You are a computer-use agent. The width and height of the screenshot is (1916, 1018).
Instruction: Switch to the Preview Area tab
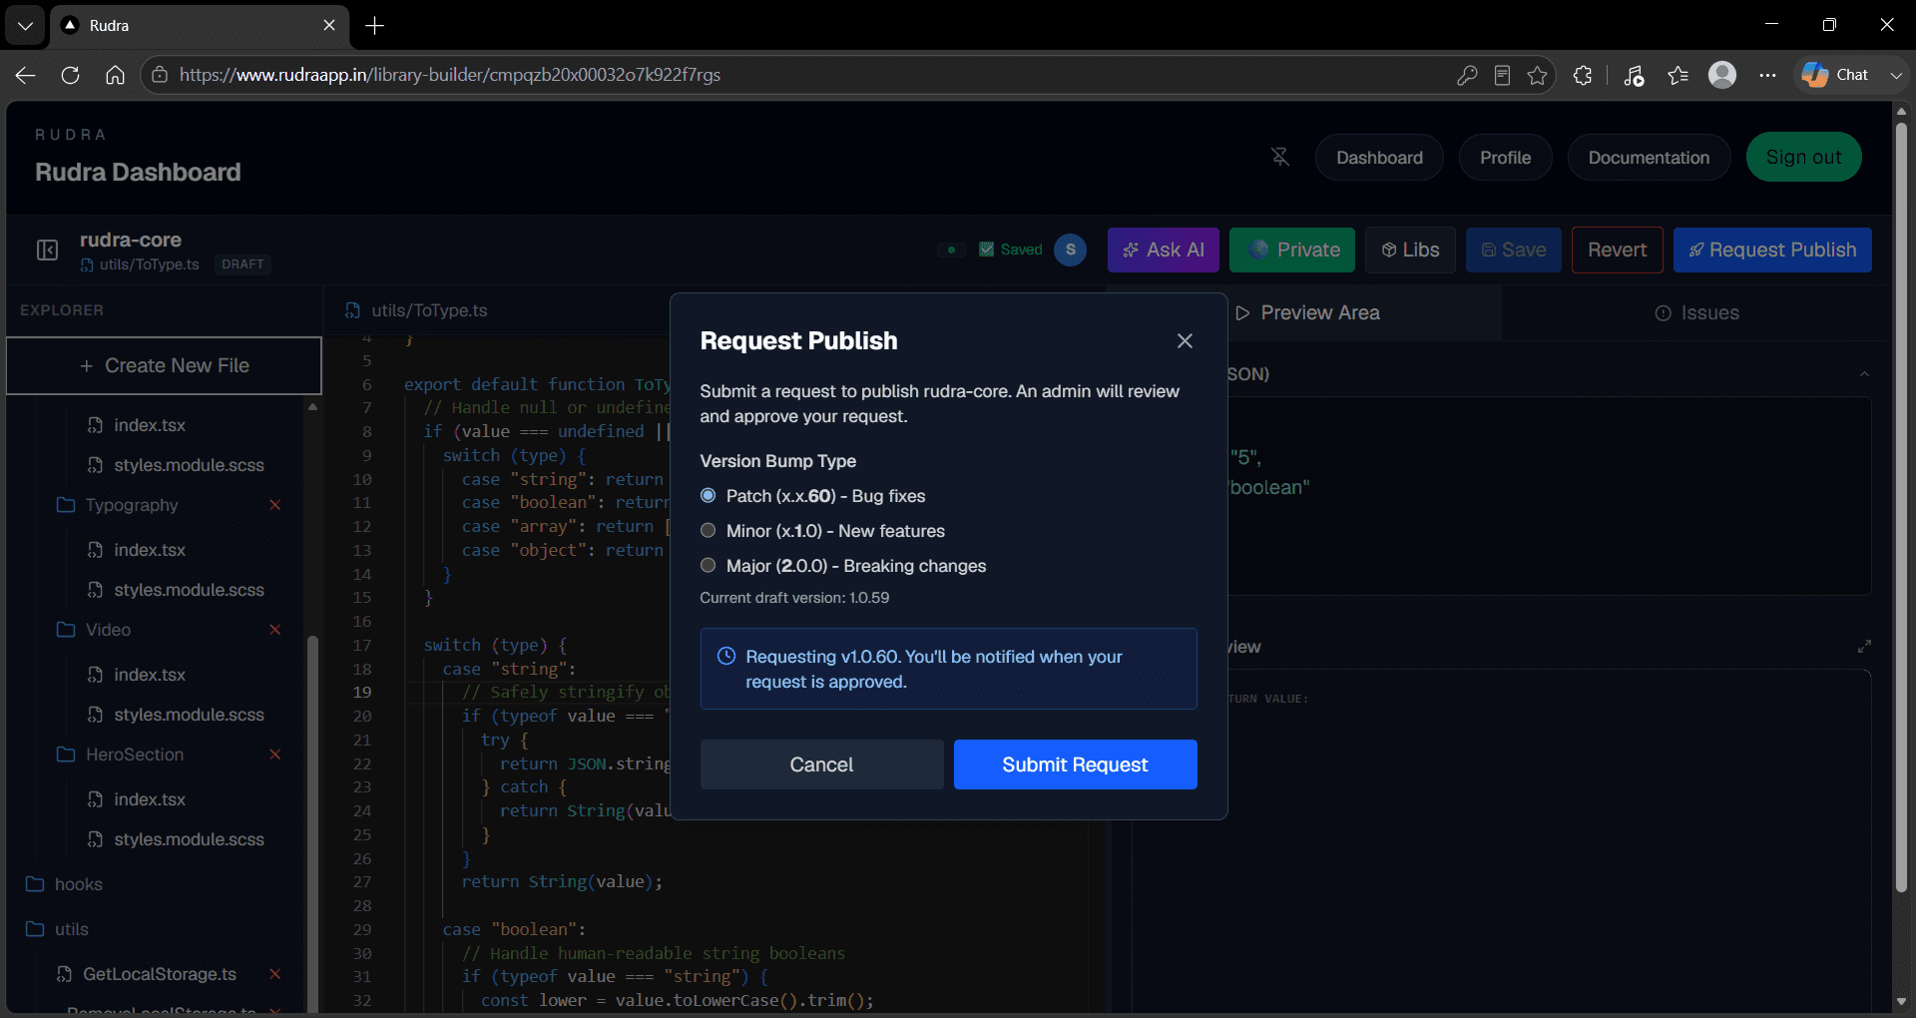1307,312
